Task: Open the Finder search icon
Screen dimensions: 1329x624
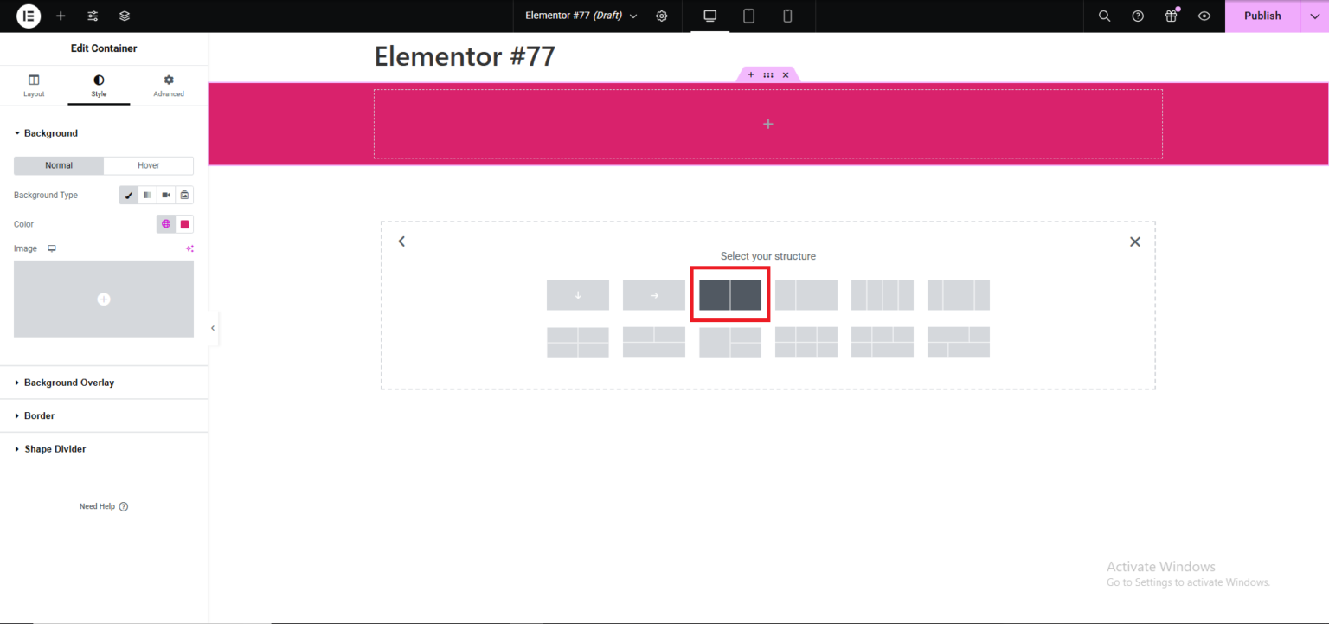Action: tap(1104, 16)
